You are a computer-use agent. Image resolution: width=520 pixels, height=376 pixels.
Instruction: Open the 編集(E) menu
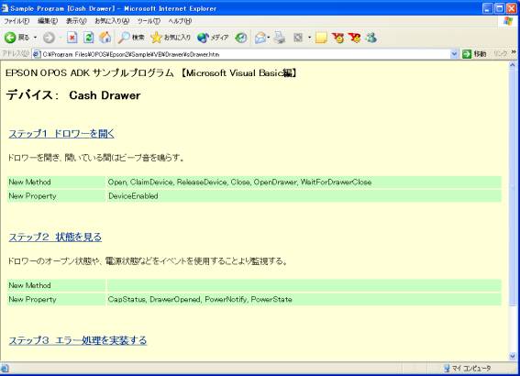[x=48, y=21]
